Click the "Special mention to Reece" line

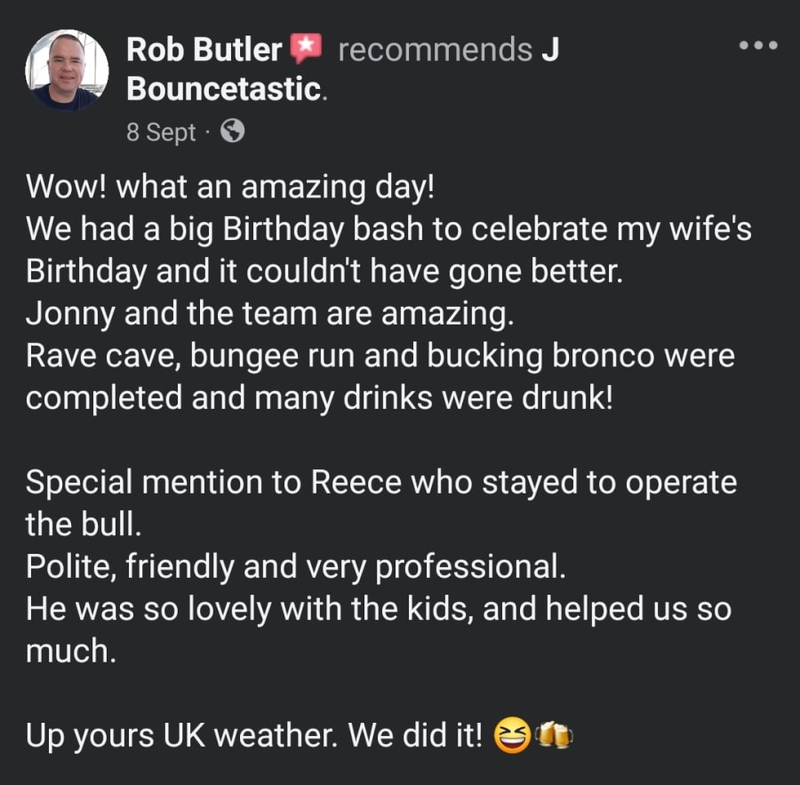pyautogui.click(x=380, y=482)
